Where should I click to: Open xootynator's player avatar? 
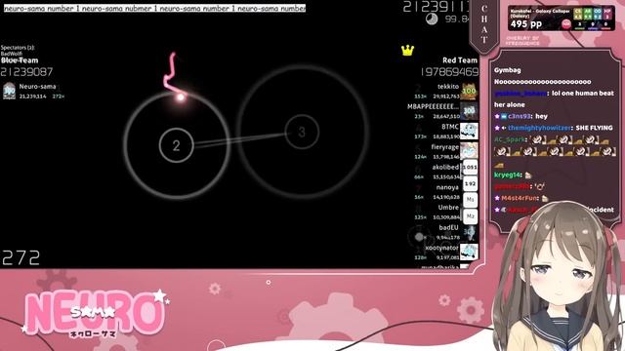[469, 253]
